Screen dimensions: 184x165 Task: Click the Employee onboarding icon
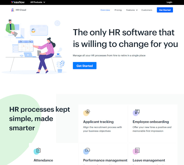tap(136, 113)
